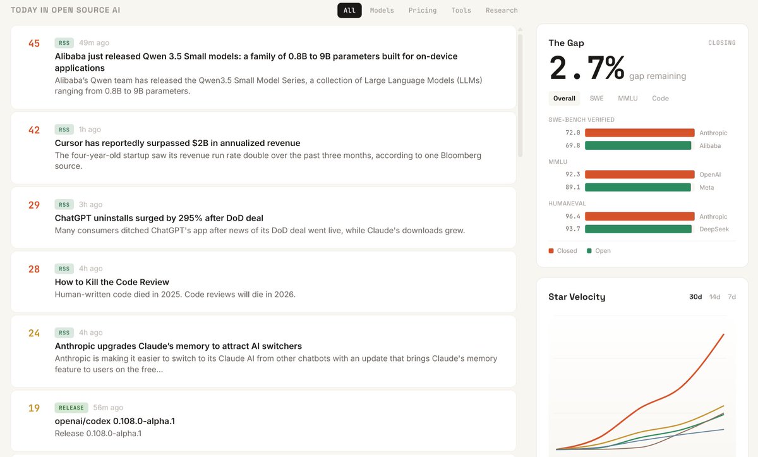Image resolution: width=758 pixels, height=457 pixels.
Task: Click the Star Velocity heading
Action: 577,296
